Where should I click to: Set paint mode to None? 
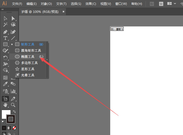[14, 128]
